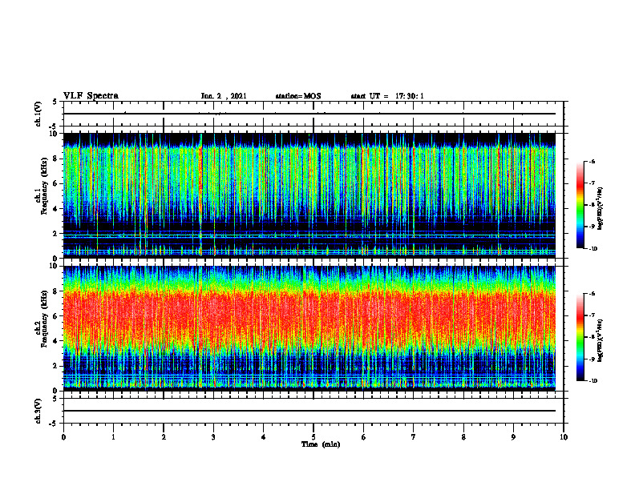Click "-6" label on ch.1 color bar
Image resolution: width=635 pixels, height=490 pixels.
click(592, 161)
